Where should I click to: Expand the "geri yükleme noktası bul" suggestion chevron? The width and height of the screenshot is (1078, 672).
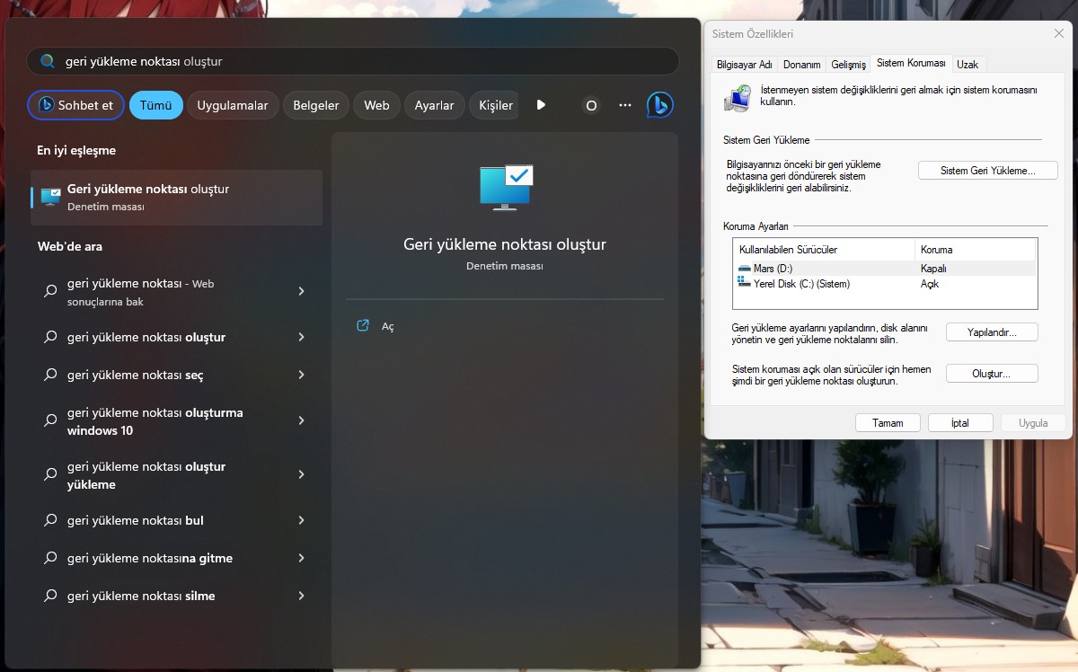(301, 520)
